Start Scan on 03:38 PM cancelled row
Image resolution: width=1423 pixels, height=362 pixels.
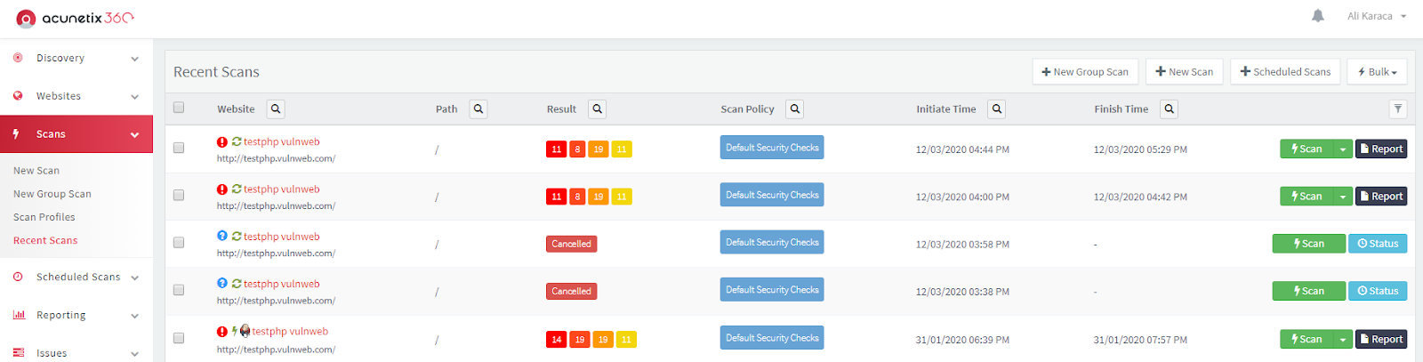pyautogui.click(x=1308, y=291)
